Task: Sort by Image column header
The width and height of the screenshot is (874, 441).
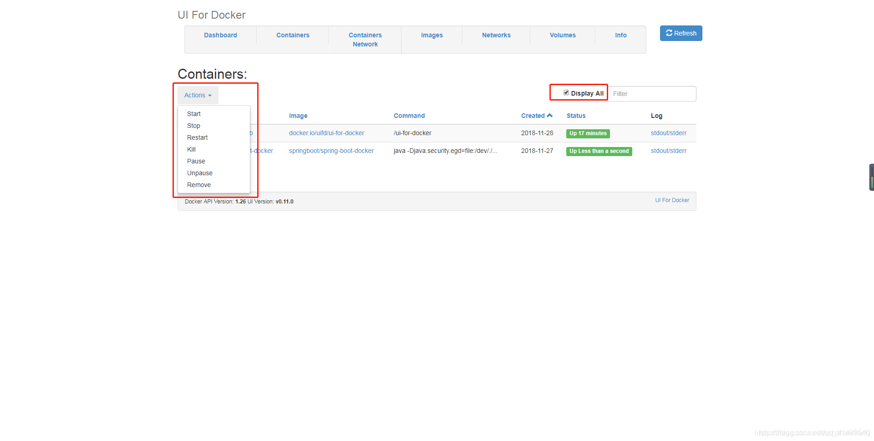Action: click(298, 116)
